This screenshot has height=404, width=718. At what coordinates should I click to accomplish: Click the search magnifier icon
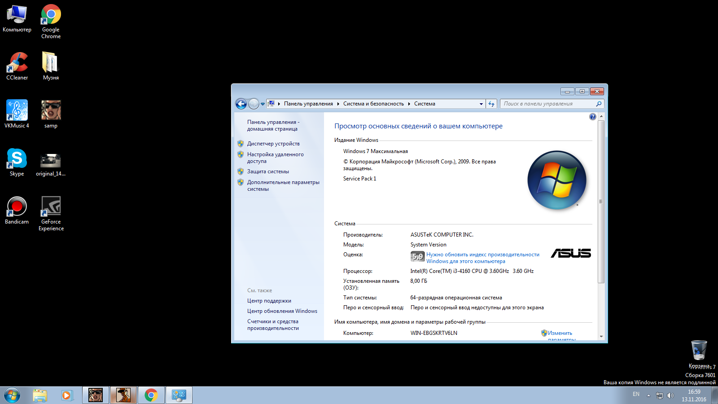click(x=599, y=104)
